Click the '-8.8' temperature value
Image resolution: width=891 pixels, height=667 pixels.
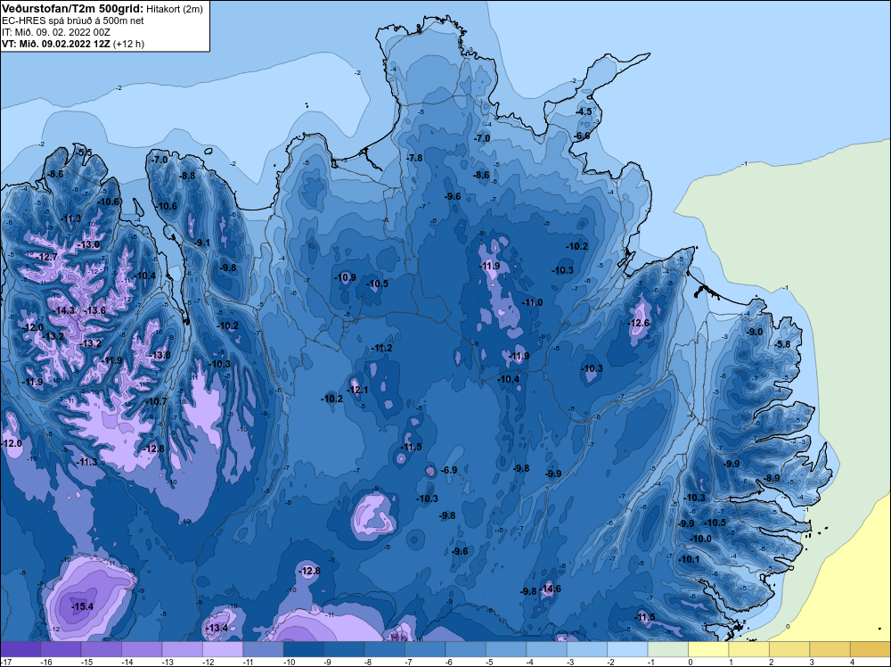point(187,177)
